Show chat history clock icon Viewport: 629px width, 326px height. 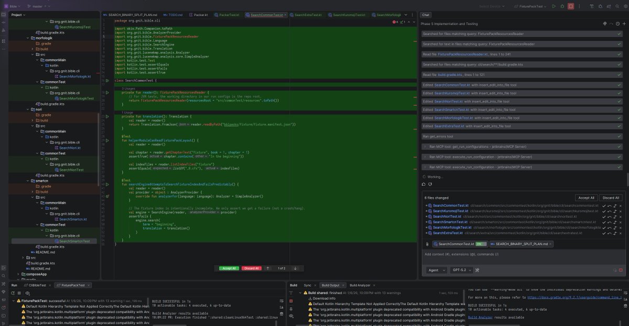(617, 24)
